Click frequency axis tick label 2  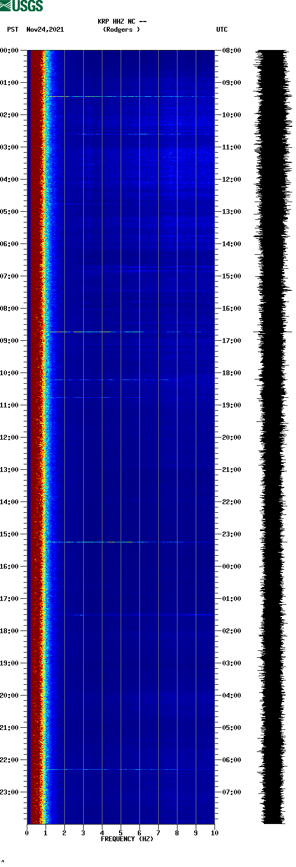(64, 833)
